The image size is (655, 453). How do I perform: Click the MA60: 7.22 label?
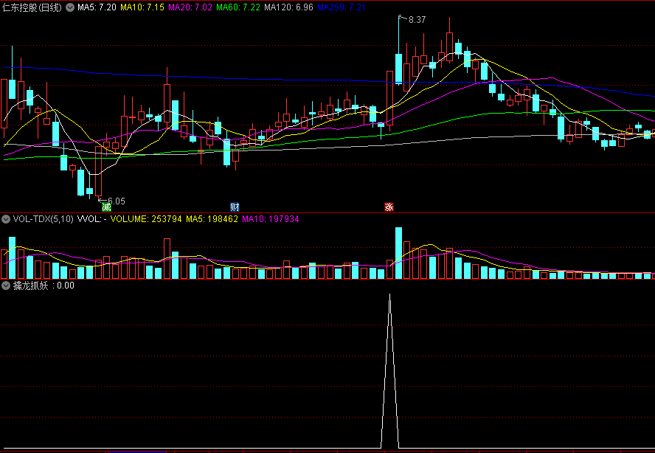[x=238, y=7]
